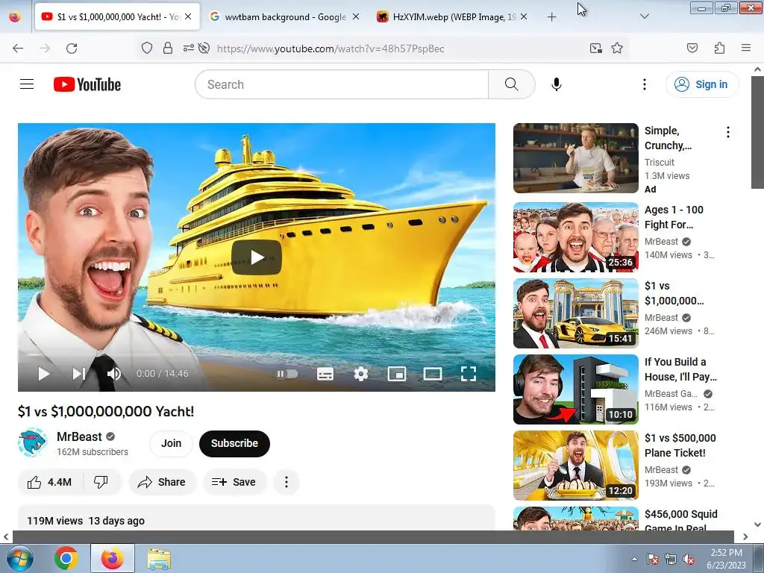The image size is (764, 573).
Task: Close the wwtbam background tab
Action: pos(356,17)
